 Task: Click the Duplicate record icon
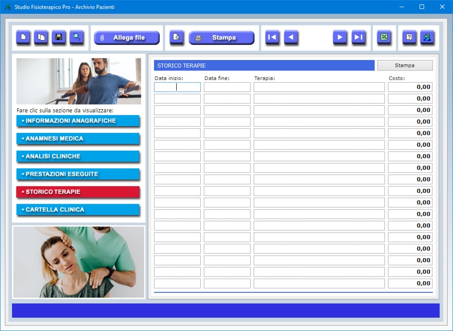point(41,37)
